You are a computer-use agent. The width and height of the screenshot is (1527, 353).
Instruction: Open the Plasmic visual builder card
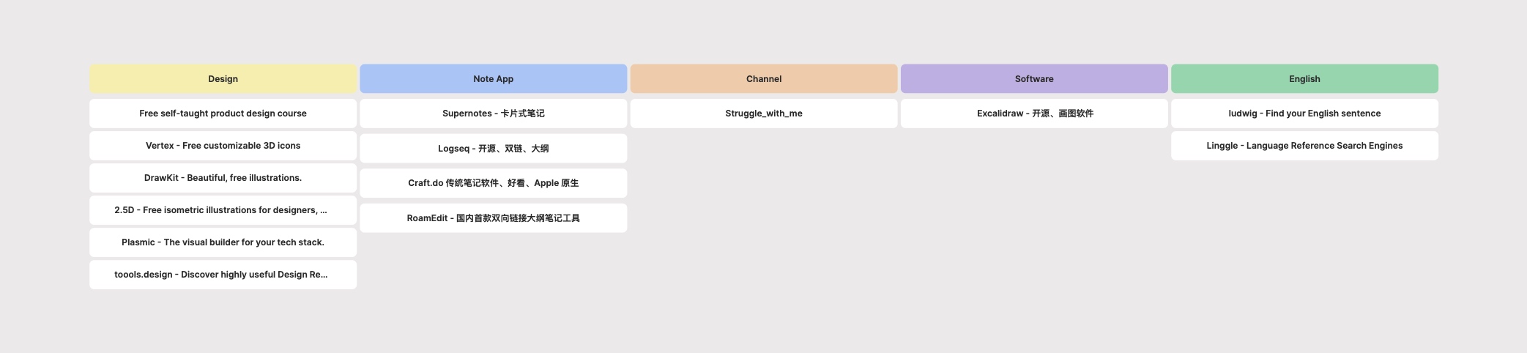pyautogui.click(x=223, y=242)
